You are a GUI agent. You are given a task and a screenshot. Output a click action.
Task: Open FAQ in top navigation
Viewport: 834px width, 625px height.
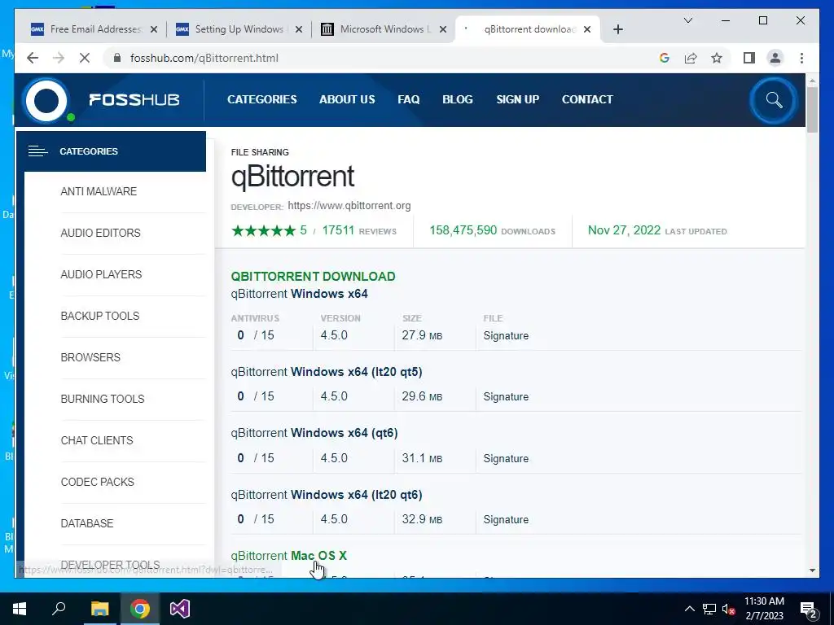pyautogui.click(x=409, y=99)
